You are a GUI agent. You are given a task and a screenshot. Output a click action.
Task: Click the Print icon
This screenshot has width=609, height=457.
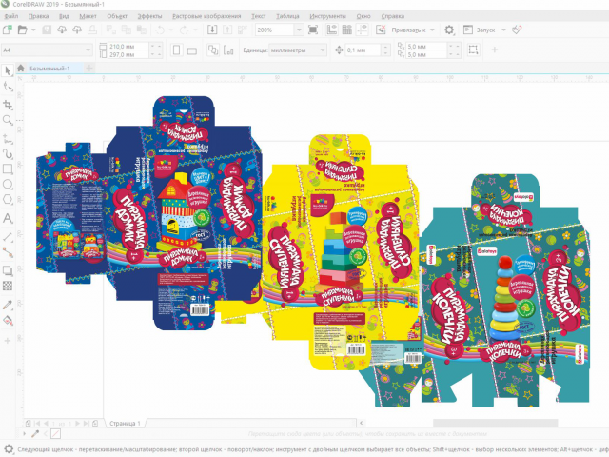(92, 30)
